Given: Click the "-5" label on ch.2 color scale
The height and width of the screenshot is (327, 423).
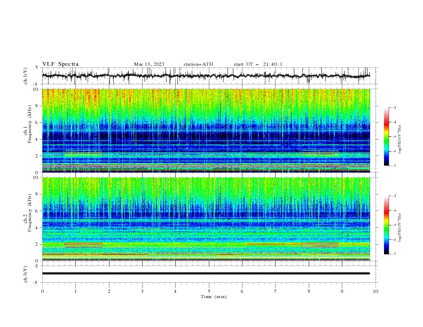Looking at the screenshot, I should (x=394, y=225).
